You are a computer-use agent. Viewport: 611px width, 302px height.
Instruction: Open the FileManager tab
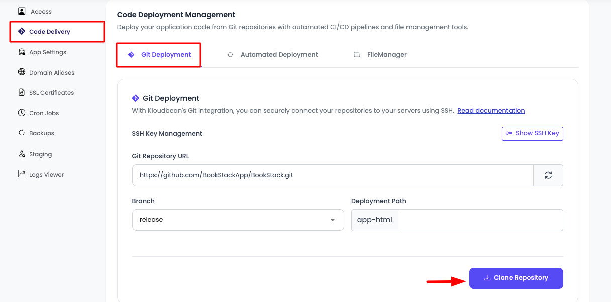(380, 54)
